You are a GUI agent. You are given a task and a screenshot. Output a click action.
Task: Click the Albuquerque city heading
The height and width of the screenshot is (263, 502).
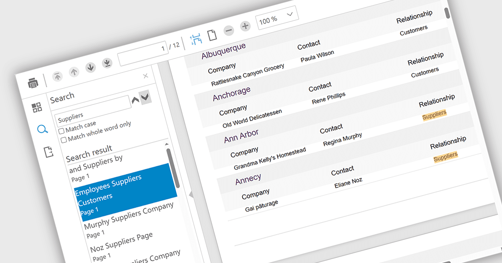pos(223,51)
